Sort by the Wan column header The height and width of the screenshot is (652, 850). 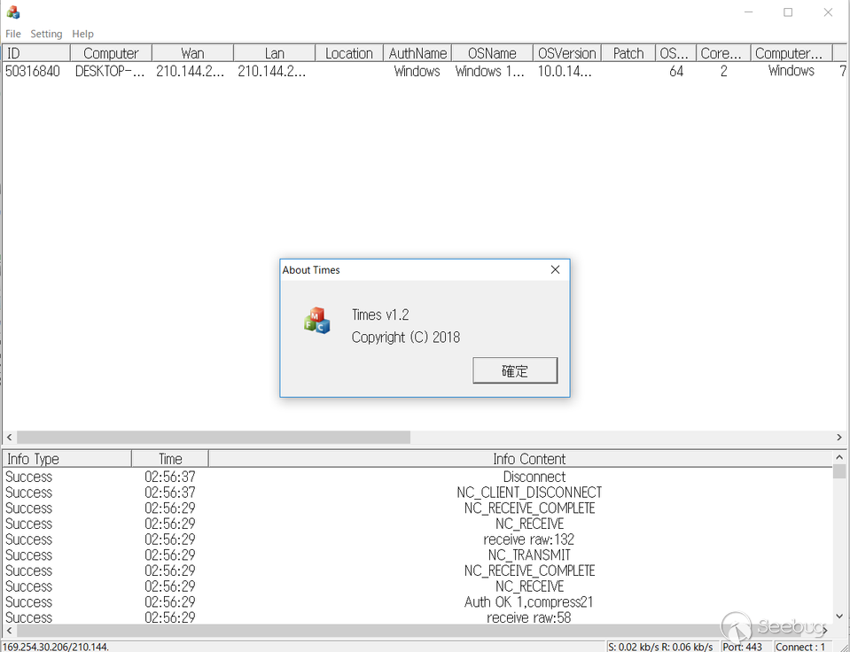(x=192, y=53)
